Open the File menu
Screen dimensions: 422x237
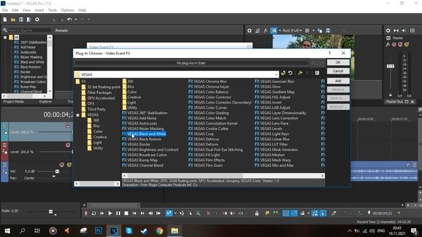click(x=5, y=11)
